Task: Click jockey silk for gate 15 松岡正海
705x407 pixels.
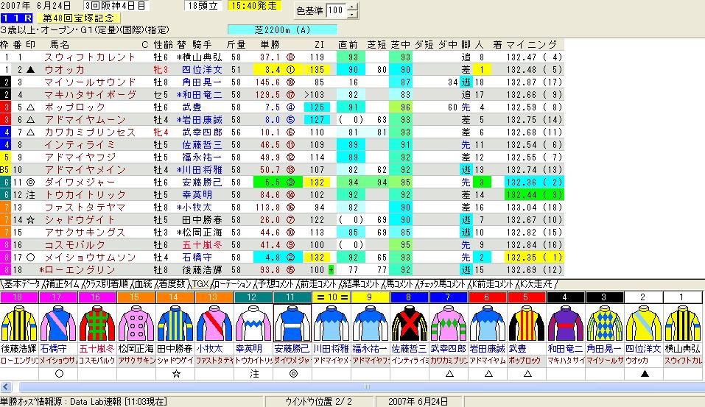Action: [x=136, y=323]
